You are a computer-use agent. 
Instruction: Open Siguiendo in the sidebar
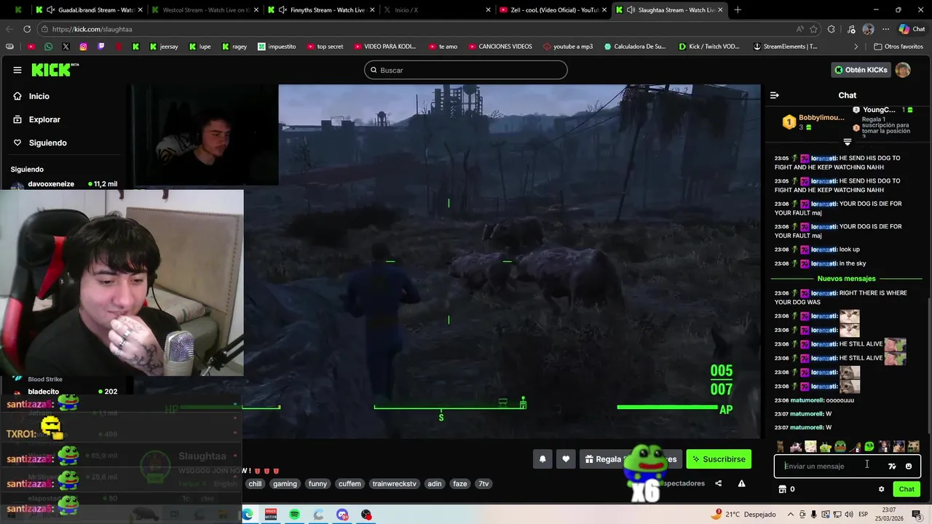[40, 143]
